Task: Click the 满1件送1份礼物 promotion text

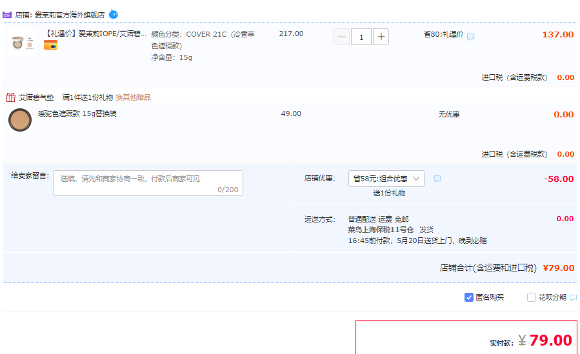Action: (88, 97)
